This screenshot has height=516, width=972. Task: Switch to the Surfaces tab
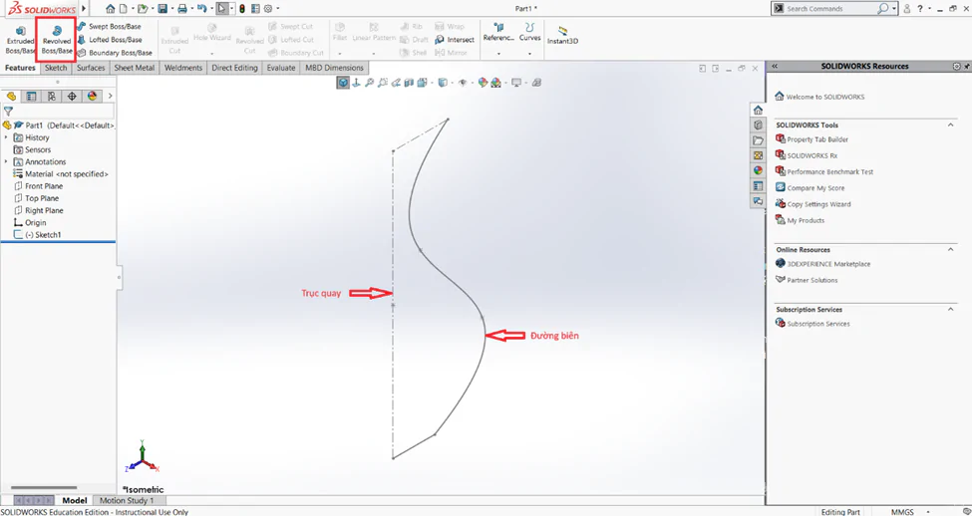[x=91, y=68]
